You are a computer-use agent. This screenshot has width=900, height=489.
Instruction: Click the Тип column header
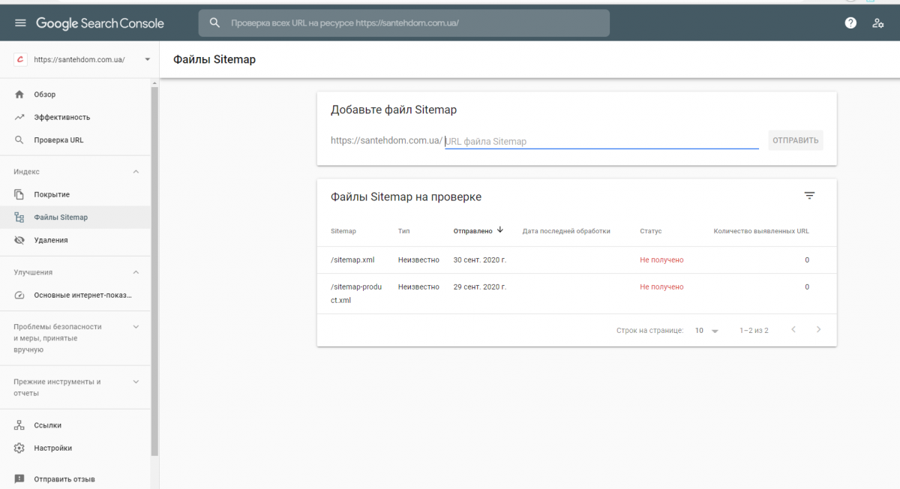[x=404, y=231]
